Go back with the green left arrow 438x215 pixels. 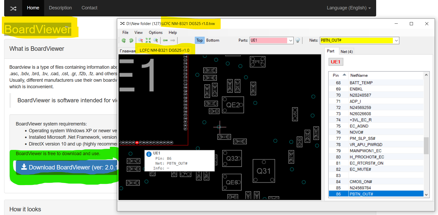[165, 40]
